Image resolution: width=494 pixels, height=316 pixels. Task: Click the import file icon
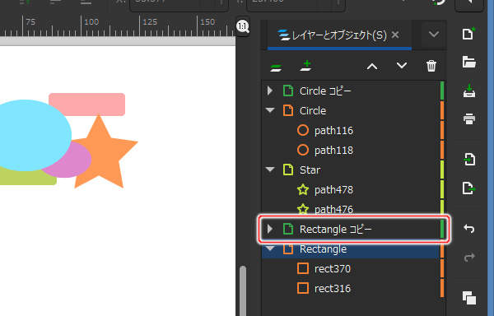pyautogui.click(x=469, y=160)
